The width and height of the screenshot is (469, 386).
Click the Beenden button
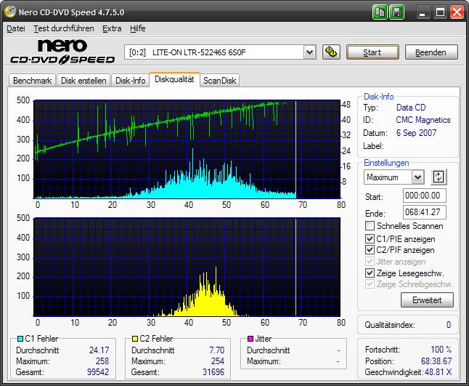click(x=431, y=52)
